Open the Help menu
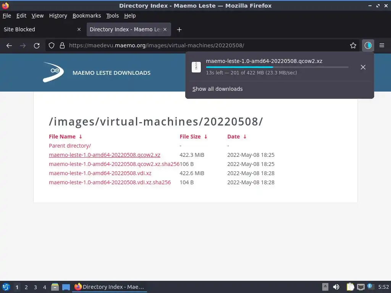This screenshot has height=293, width=391. tap(130, 16)
